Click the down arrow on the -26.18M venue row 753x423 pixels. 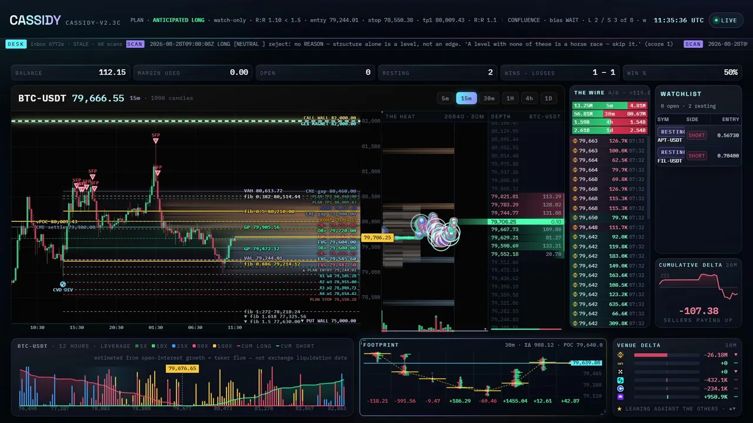pyautogui.click(x=735, y=355)
